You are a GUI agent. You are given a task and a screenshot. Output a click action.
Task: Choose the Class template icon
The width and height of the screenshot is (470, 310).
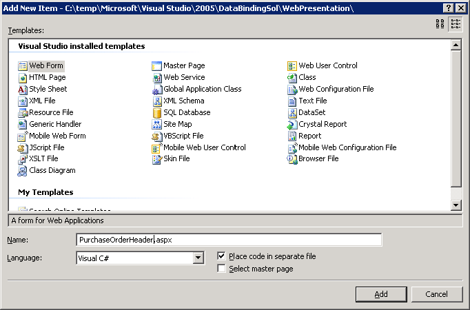pyautogui.click(x=292, y=78)
